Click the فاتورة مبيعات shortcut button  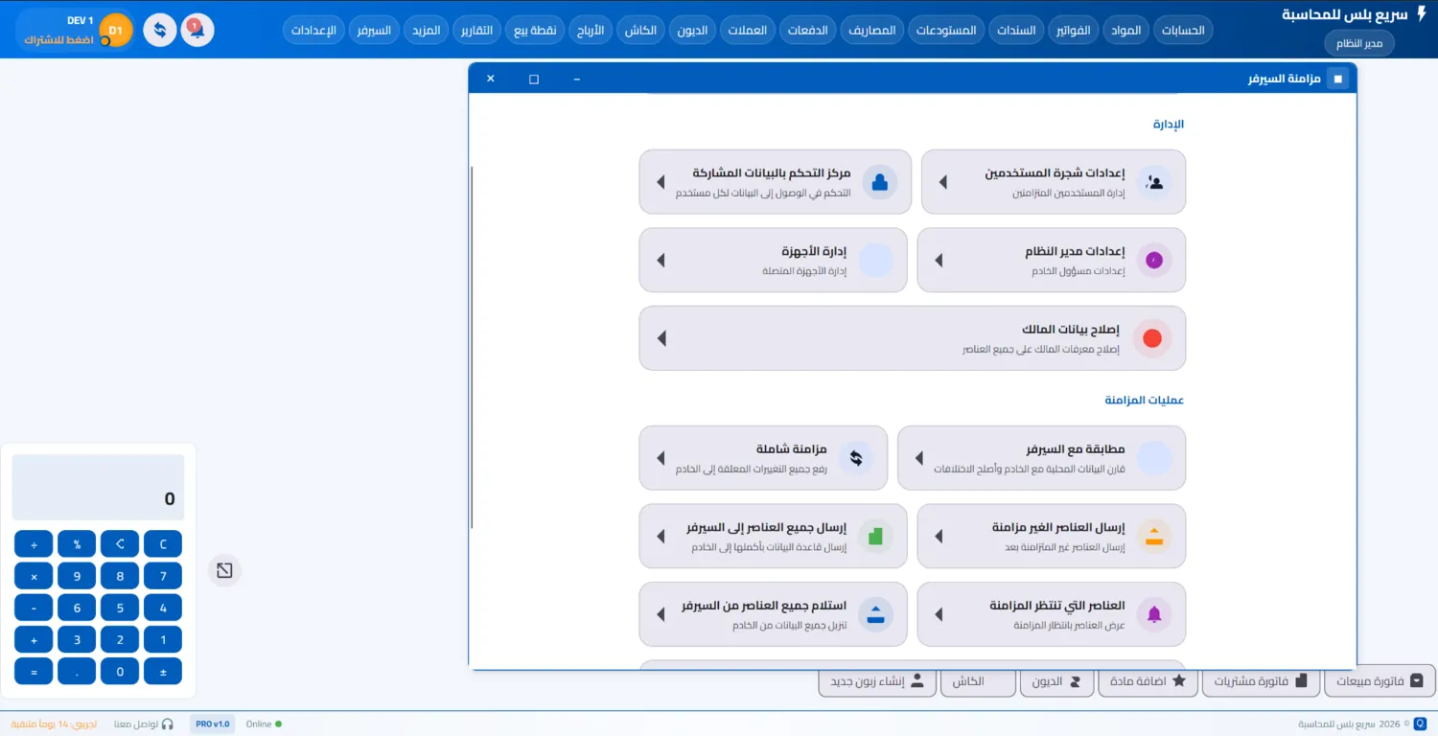coord(1380,681)
